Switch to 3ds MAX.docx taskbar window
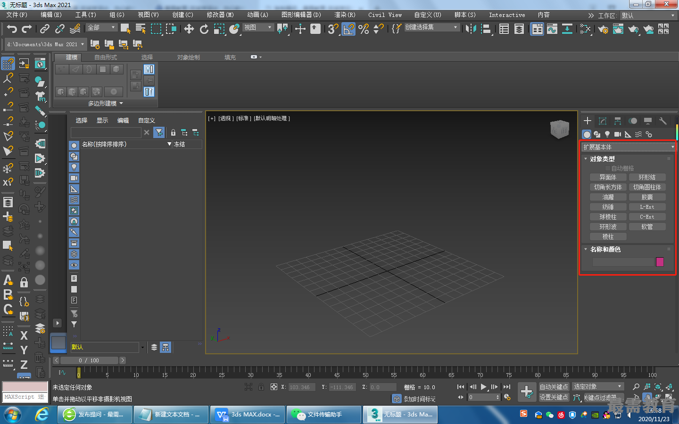The image size is (679, 424). point(248,415)
